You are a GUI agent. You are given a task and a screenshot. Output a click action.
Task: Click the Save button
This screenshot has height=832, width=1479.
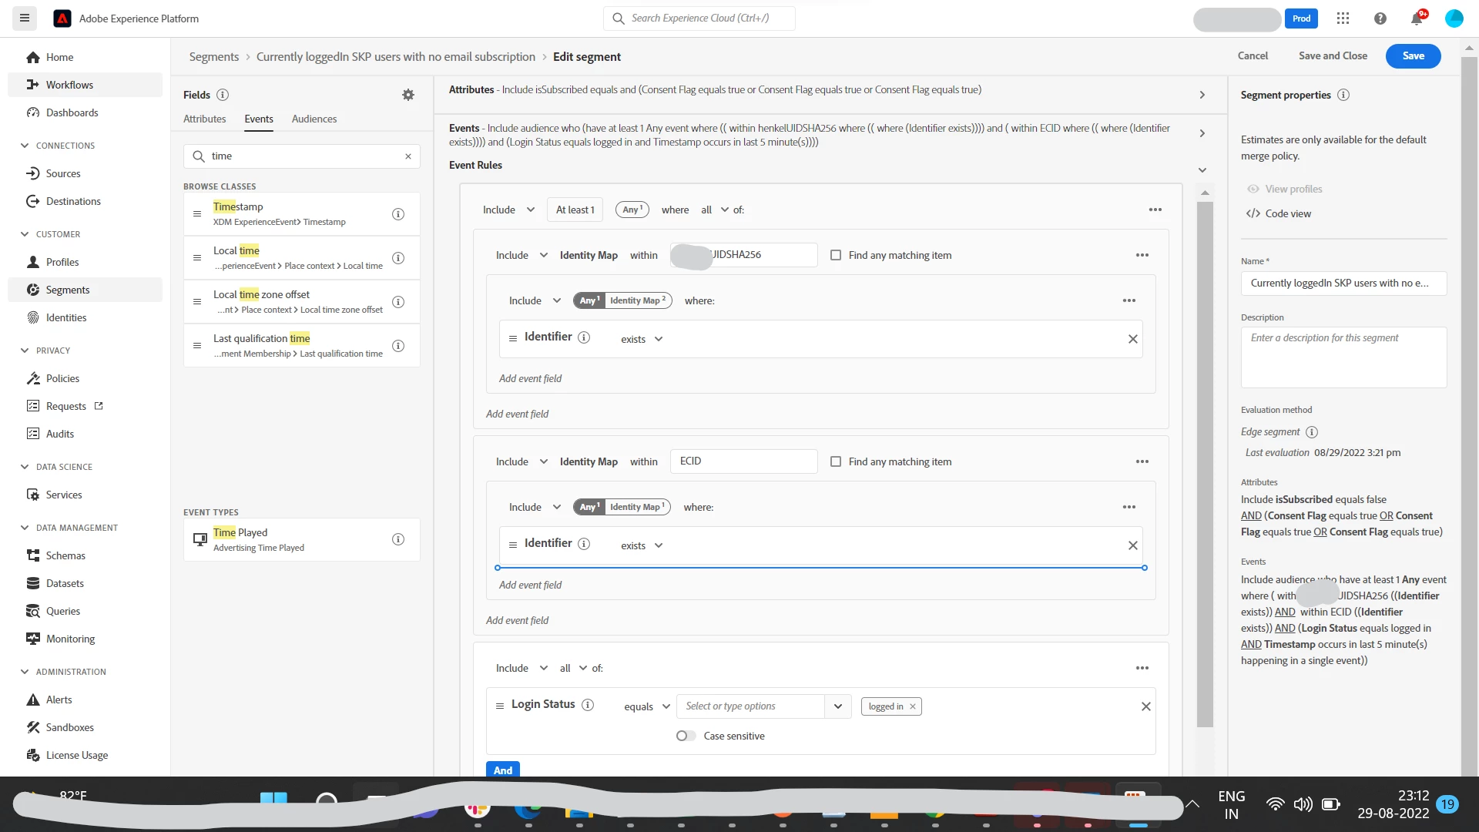click(1413, 55)
